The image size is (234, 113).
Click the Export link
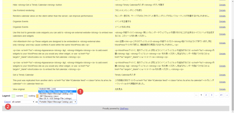pyautogui.click(x=7, y=102)
